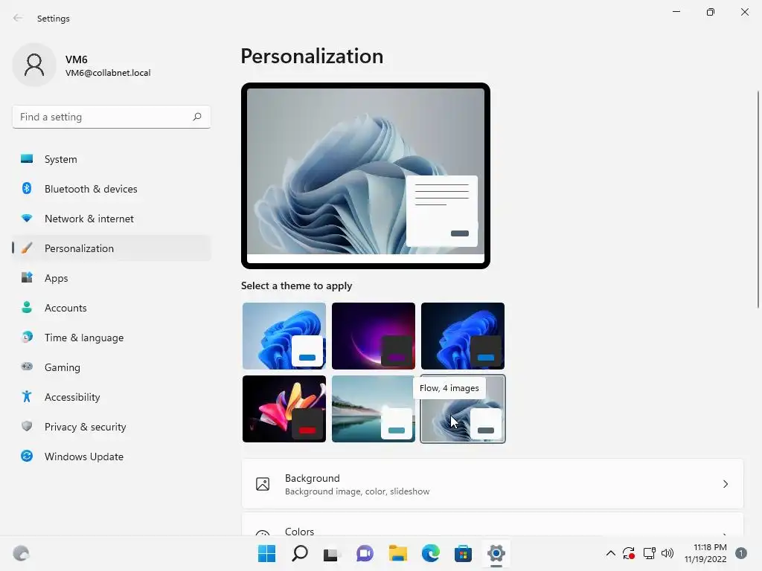762x571 pixels.
Task: Click the Accessibility figure icon
Action: (27, 397)
